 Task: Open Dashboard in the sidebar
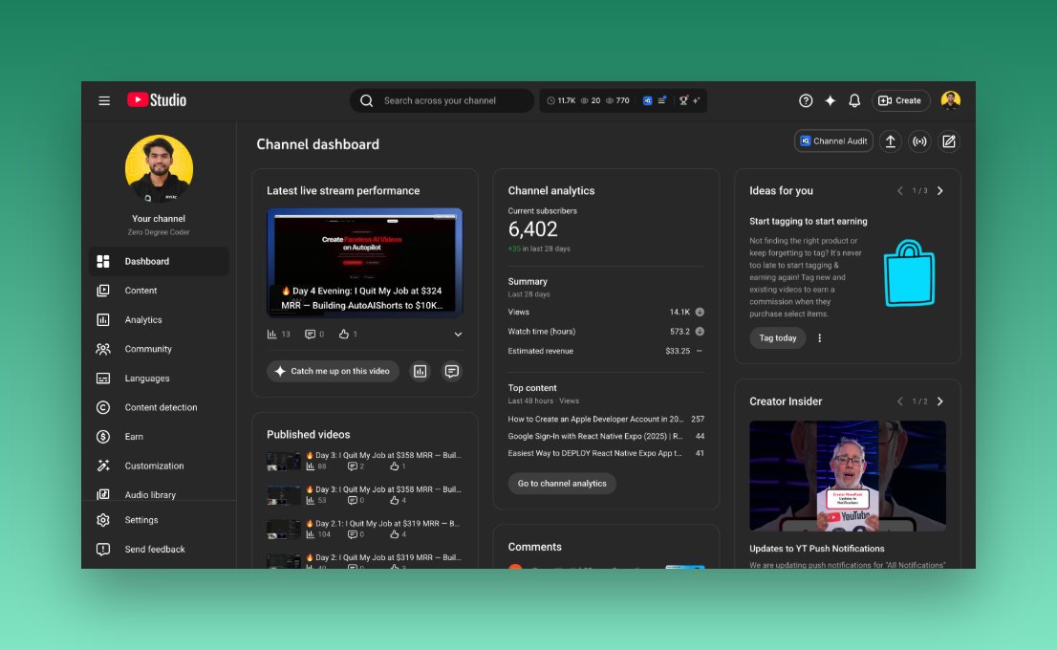[x=159, y=261]
